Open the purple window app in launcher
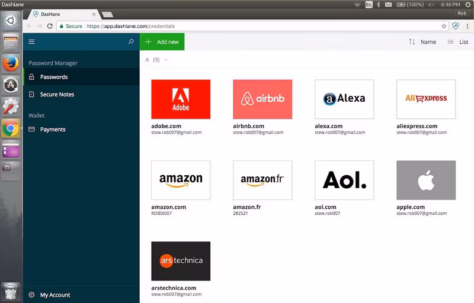This screenshot has height=303, width=474. click(11, 150)
